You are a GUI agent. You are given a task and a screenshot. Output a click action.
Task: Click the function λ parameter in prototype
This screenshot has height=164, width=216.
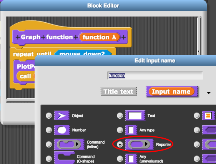(99, 37)
